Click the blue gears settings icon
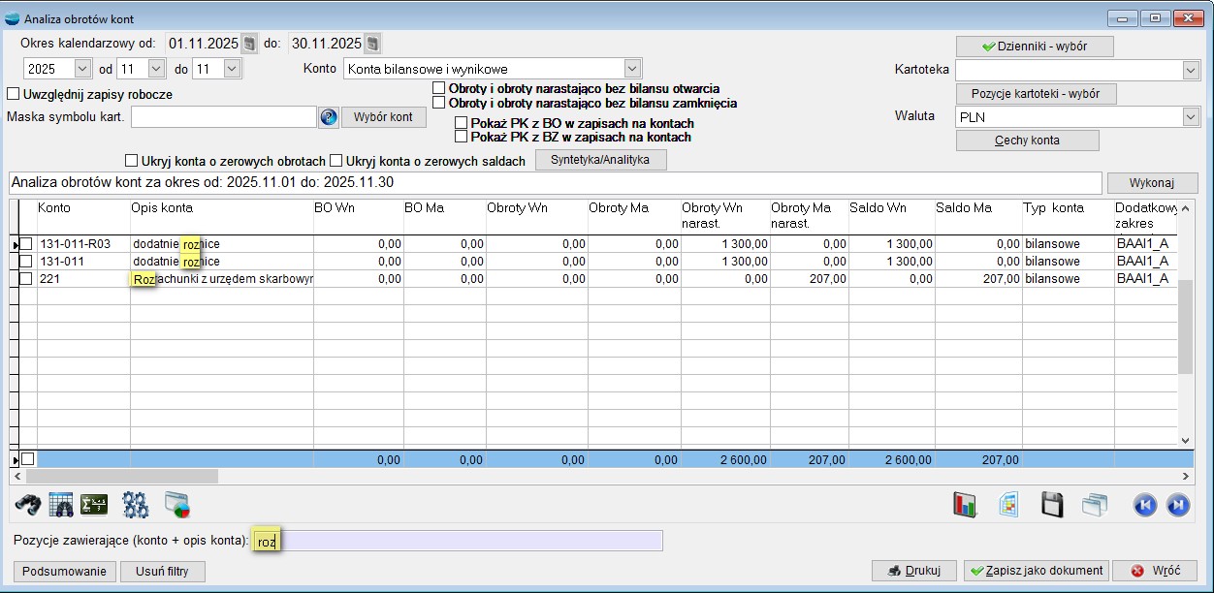The width and height of the screenshot is (1214, 593). [135, 504]
